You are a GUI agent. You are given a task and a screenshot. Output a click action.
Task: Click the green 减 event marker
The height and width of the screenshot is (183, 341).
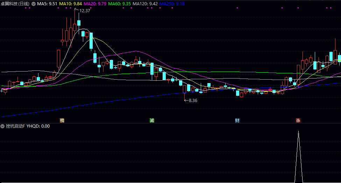click(x=152, y=121)
